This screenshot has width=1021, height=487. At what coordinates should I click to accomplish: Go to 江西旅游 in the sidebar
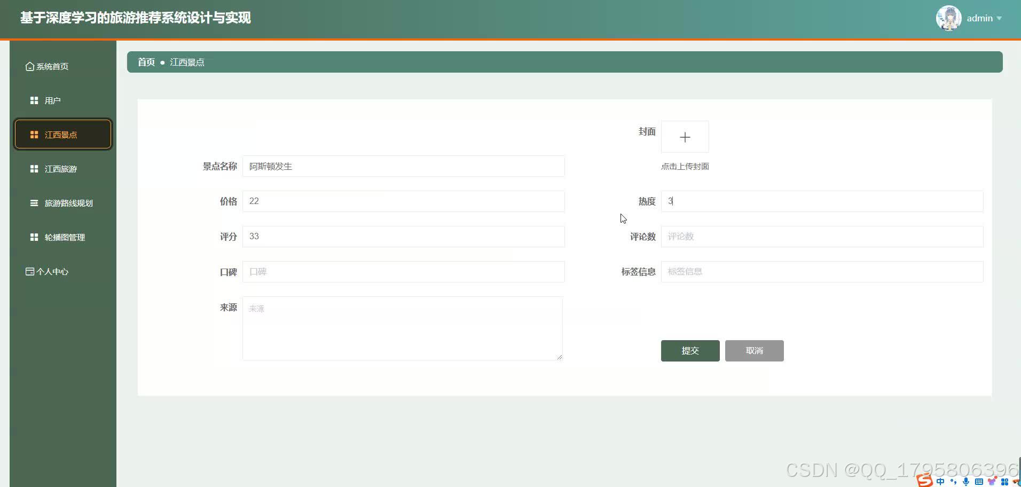[63, 169]
